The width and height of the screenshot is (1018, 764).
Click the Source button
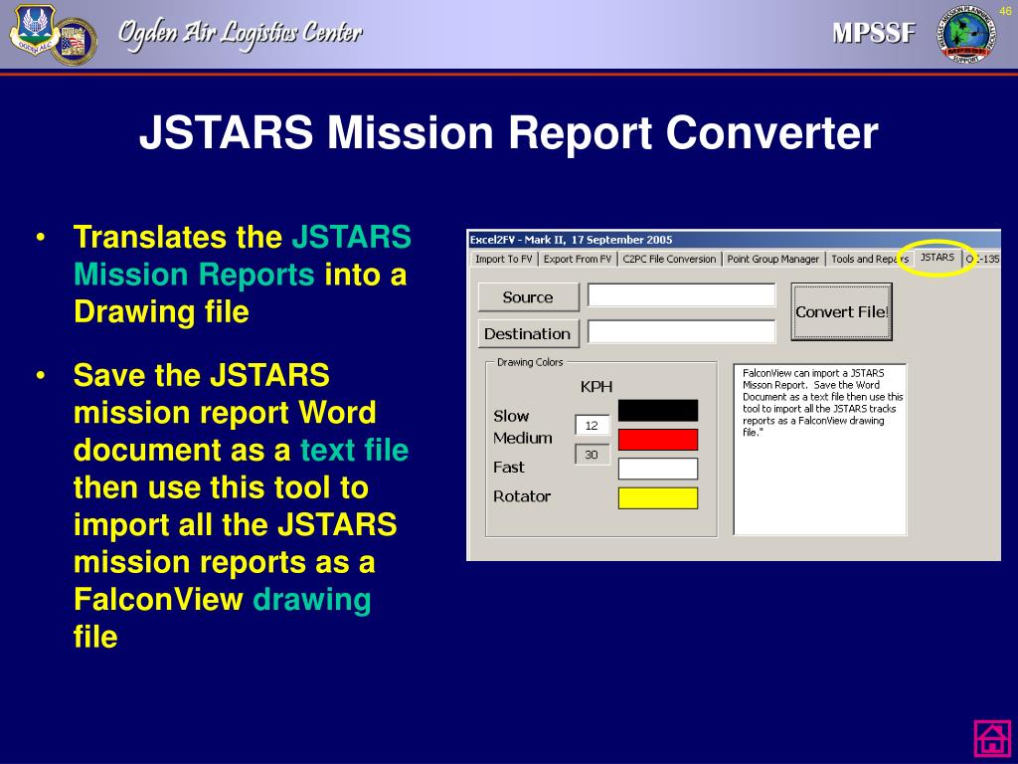tap(528, 297)
